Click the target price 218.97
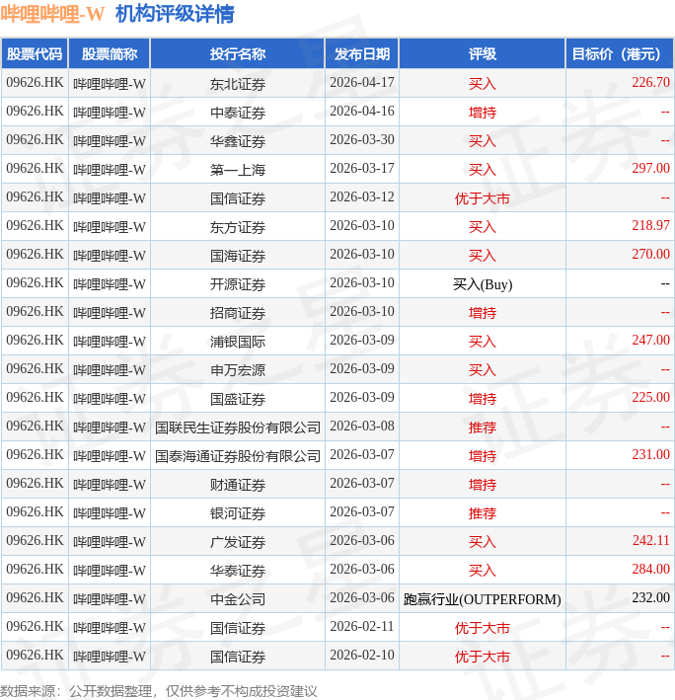 click(650, 225)
